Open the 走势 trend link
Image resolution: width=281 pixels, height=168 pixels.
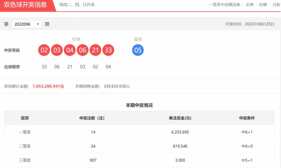250,5
